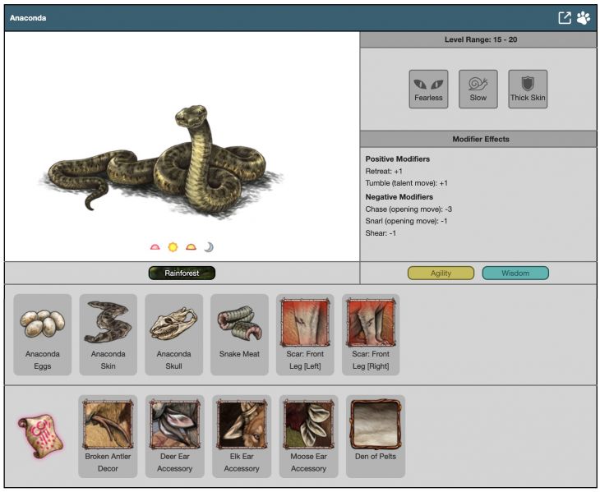
Task: Click the crescent moon night icon
Action: pyautogui.click(x=209, y=247)
